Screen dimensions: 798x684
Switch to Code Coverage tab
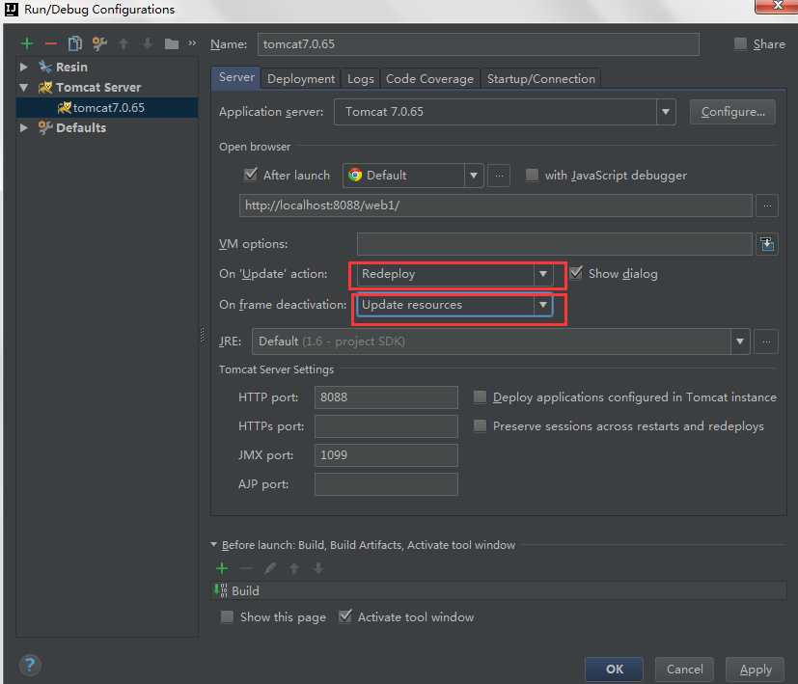[x=429, y=79]
